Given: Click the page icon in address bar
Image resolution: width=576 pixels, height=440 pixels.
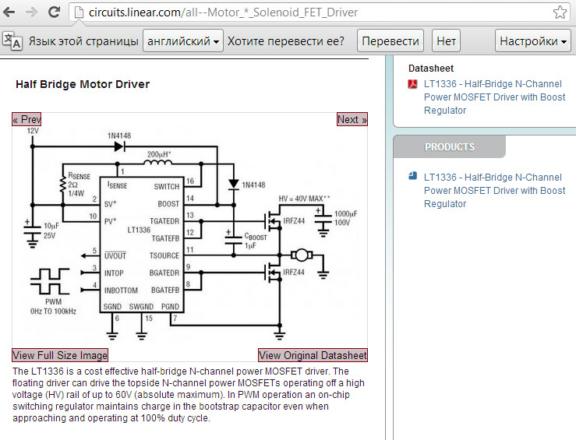Looking at the screenshot, I should (79, 12).
